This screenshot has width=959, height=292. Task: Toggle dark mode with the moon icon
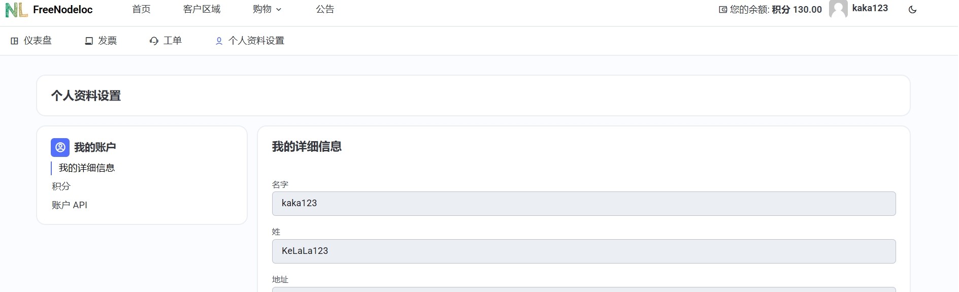[912, 9]
